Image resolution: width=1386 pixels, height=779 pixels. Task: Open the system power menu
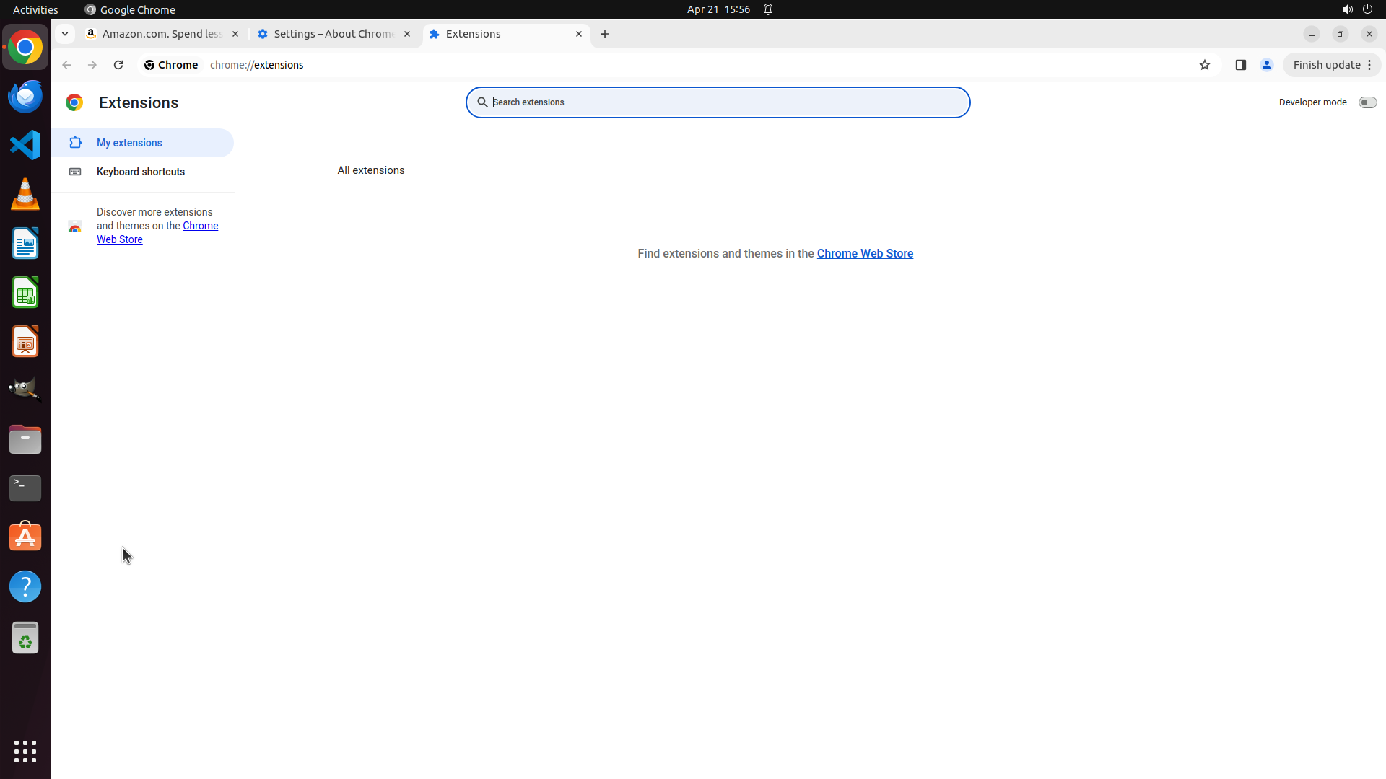click(1367, 9)
